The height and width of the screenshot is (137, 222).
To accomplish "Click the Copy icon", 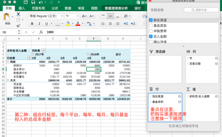I will [x=18, y=20].
